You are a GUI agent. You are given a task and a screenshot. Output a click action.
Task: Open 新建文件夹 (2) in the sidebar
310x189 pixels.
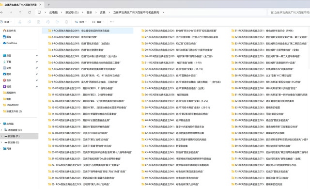(x=12, y=111)
